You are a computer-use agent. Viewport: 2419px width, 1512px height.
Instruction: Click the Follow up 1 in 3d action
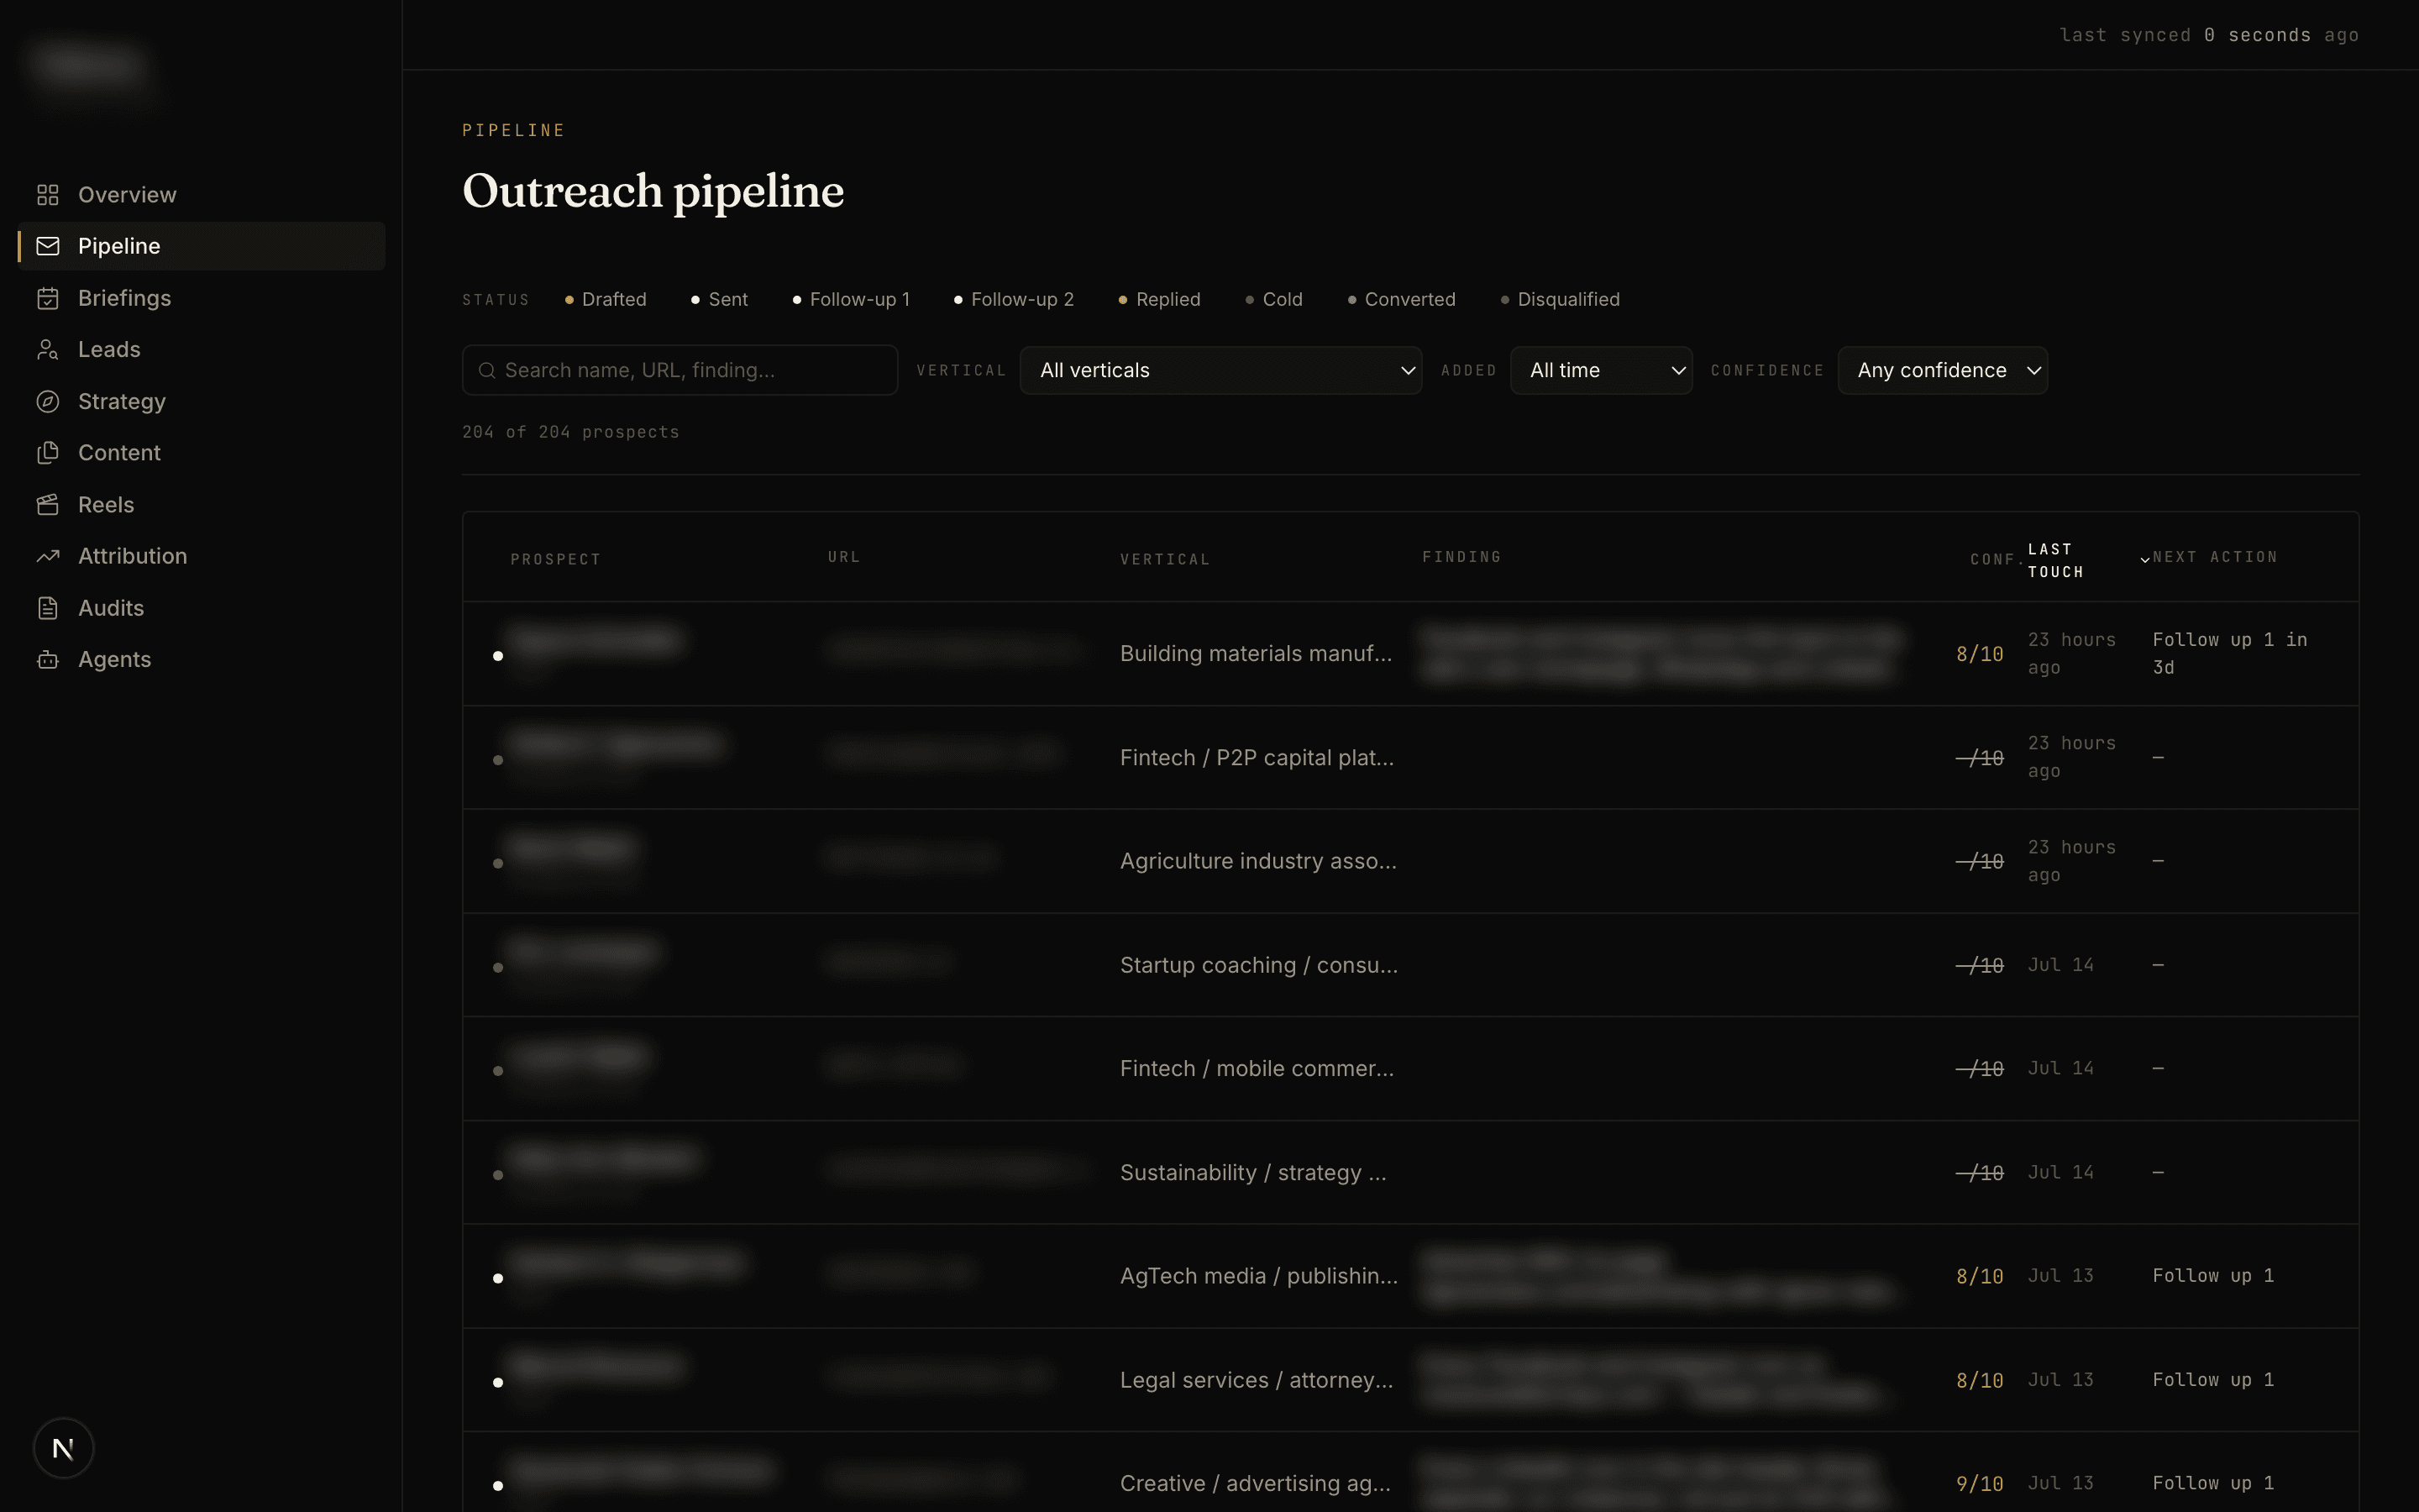(x=2229, y=653)
